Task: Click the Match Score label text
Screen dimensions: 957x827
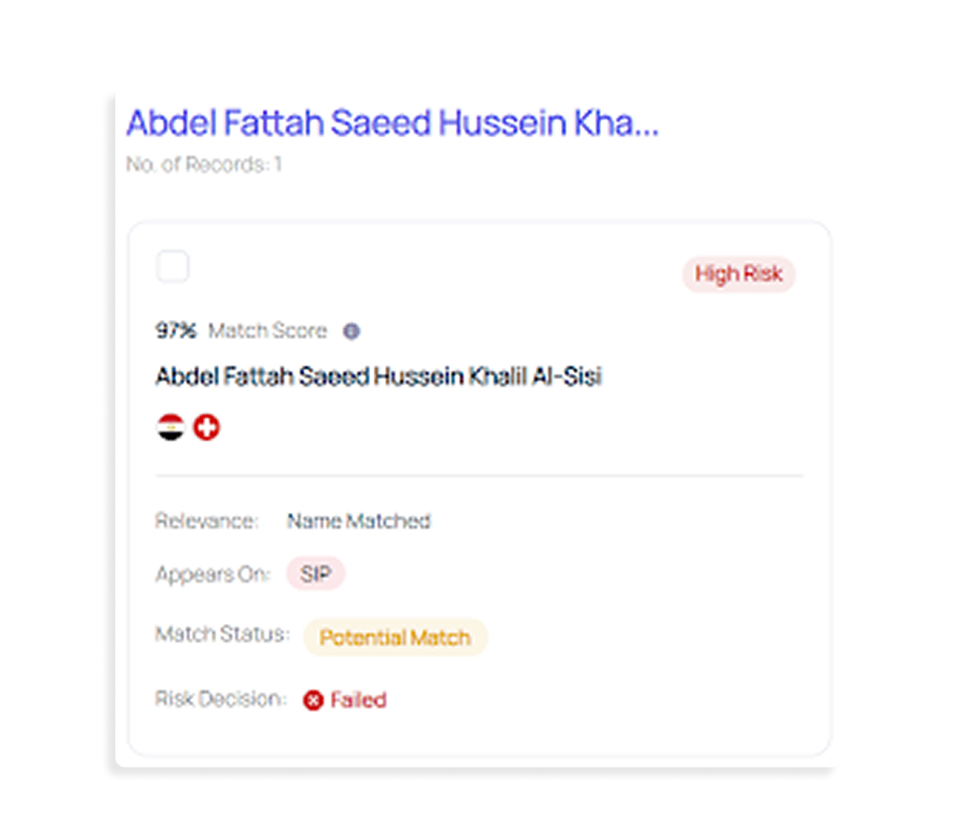Action: tap(268, 331)
